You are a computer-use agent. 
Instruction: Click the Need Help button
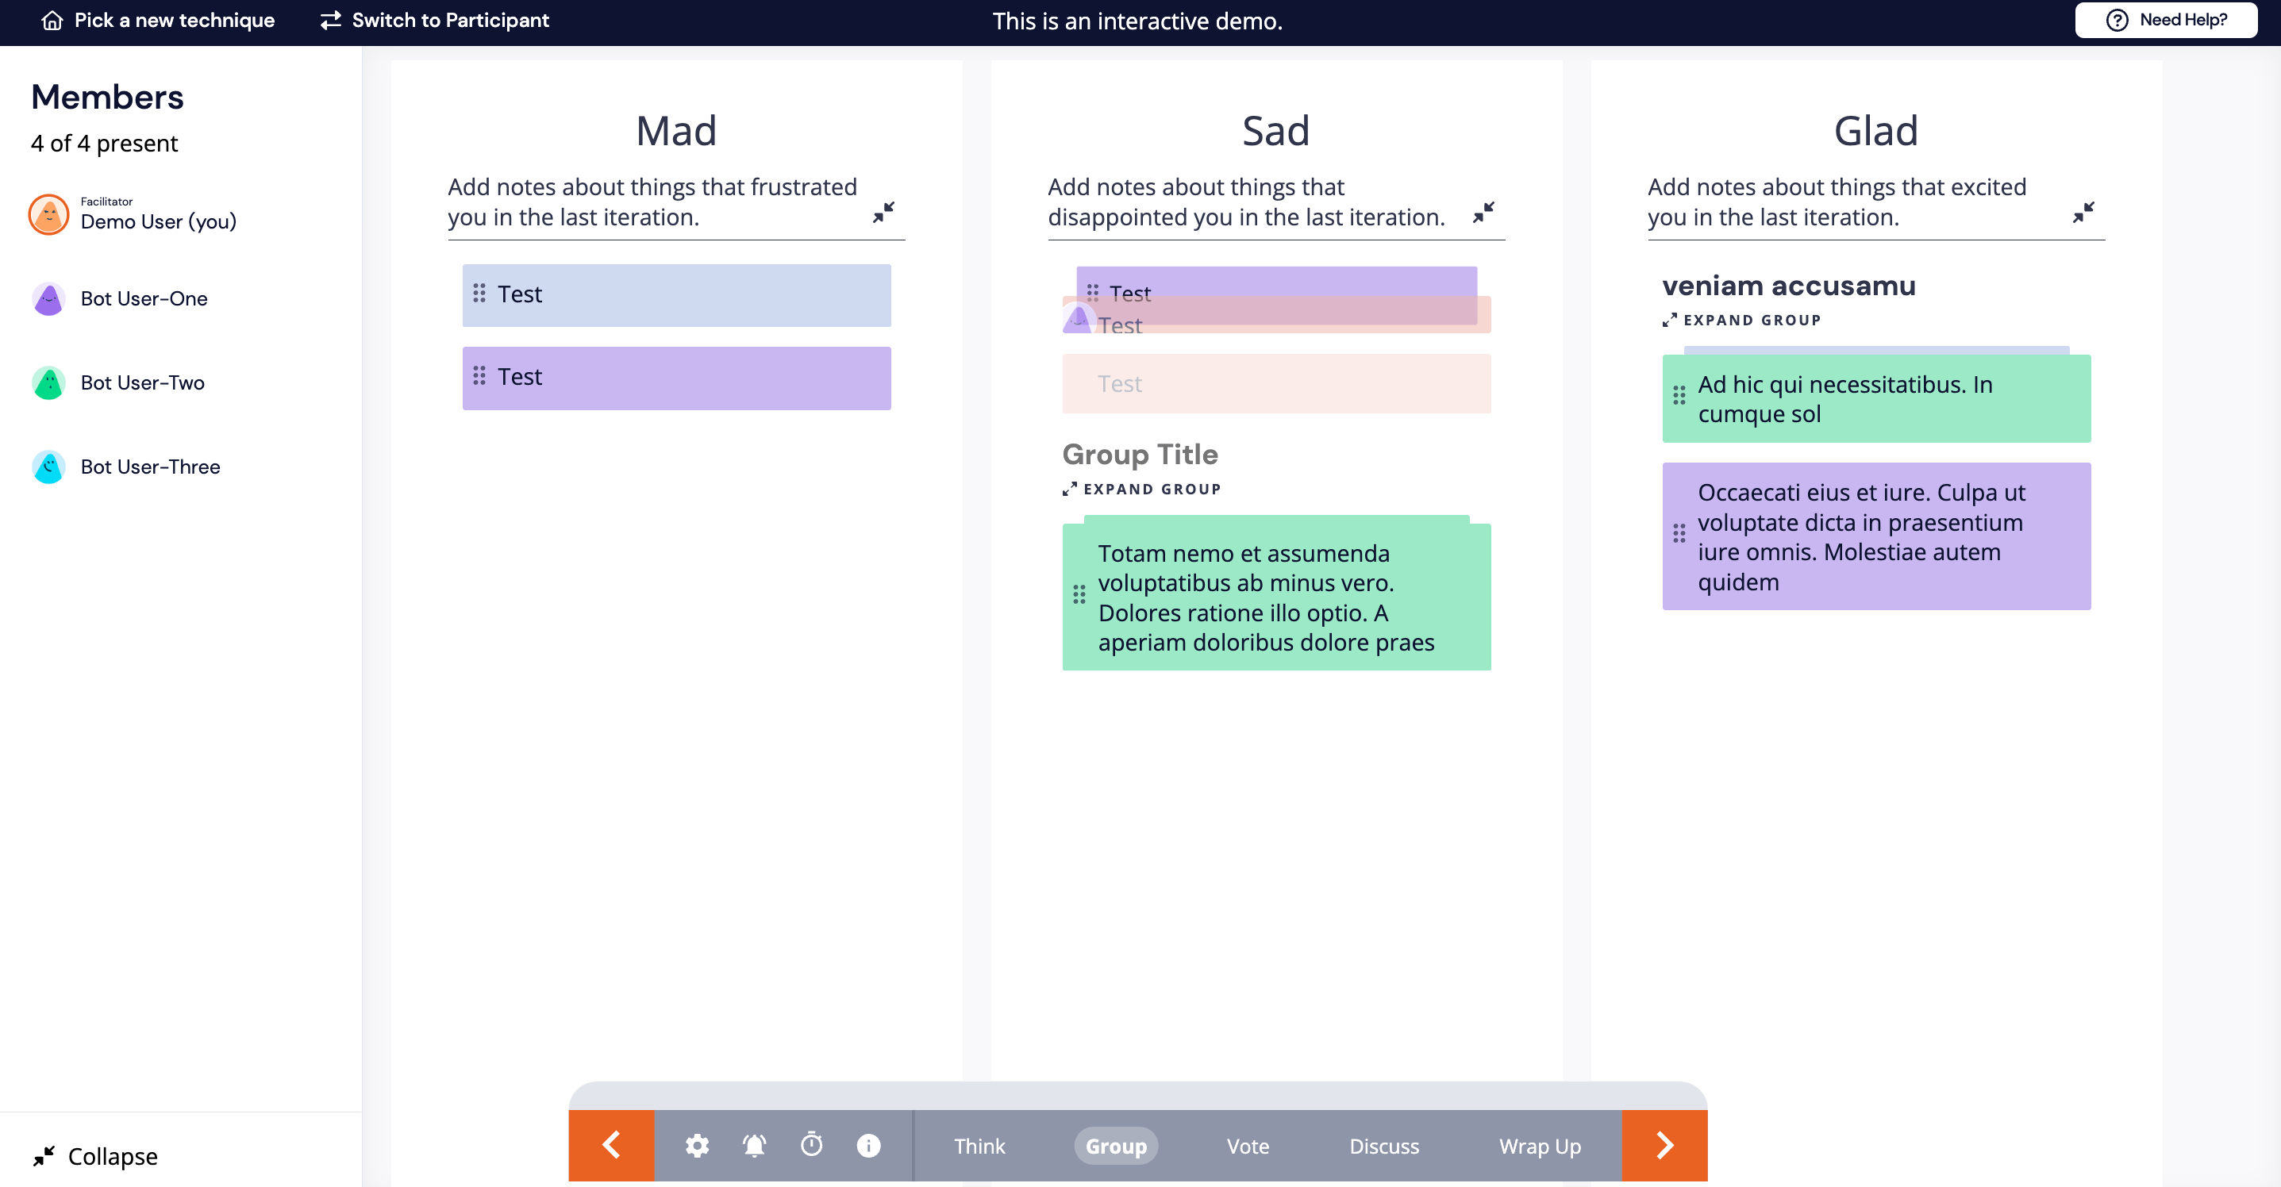[x=2164, y=20]
